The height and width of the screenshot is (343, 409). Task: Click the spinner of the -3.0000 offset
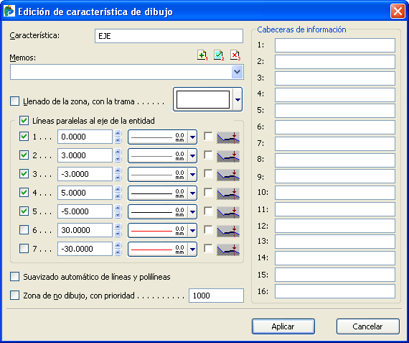pos(118,174)
